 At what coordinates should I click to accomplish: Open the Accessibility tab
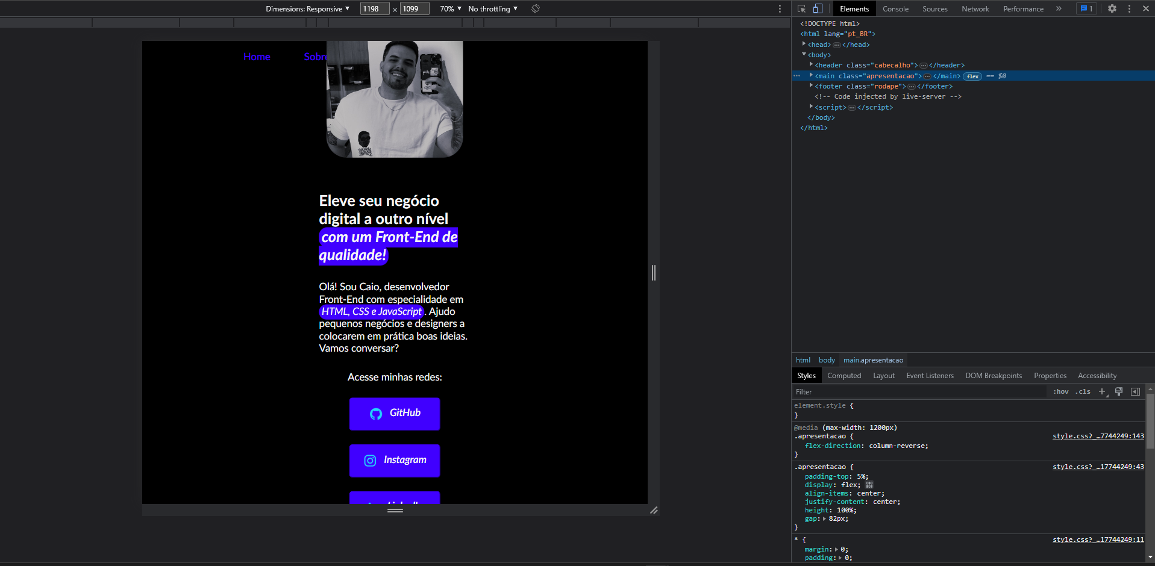coord(1097,376)
